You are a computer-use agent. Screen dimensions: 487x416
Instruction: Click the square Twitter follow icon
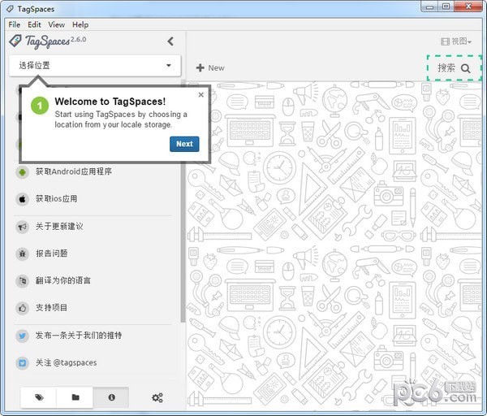point(23,363)
